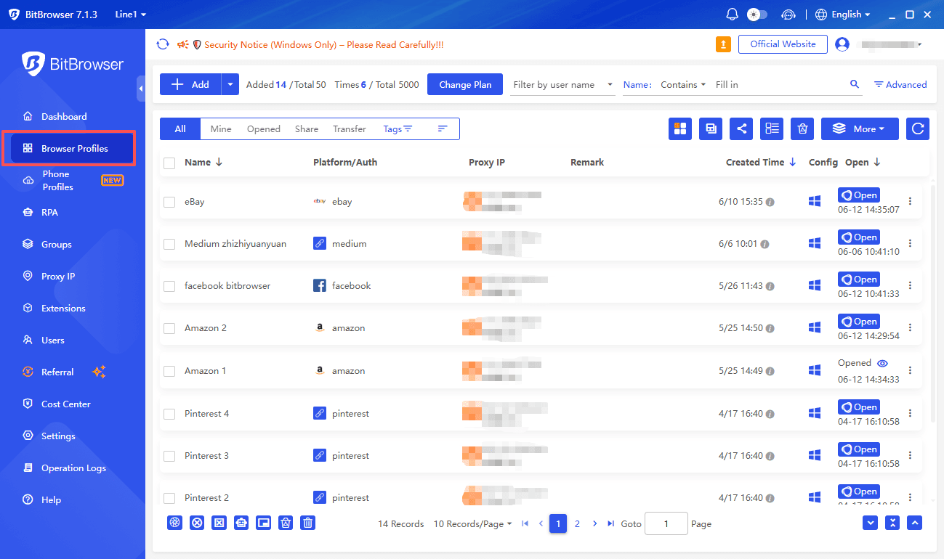The image size is (944, 559).
Task: Open the user avatar account menu
Action: click(x=842, y=44)
